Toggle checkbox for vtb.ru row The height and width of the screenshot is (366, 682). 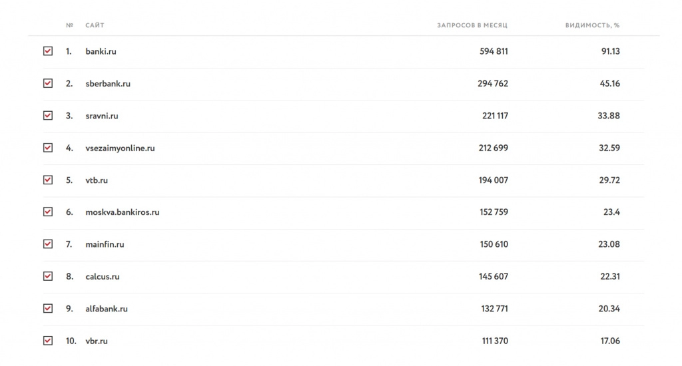48,180
